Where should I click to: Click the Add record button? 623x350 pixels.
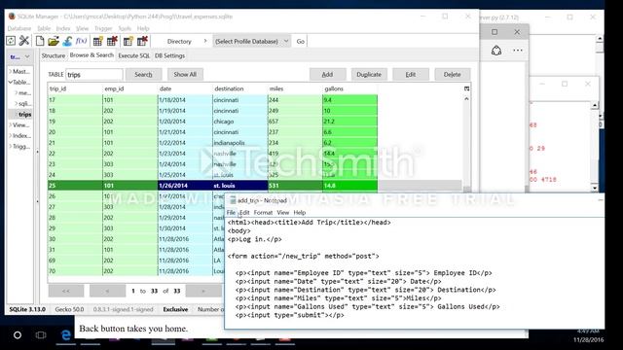click(327, 74)
